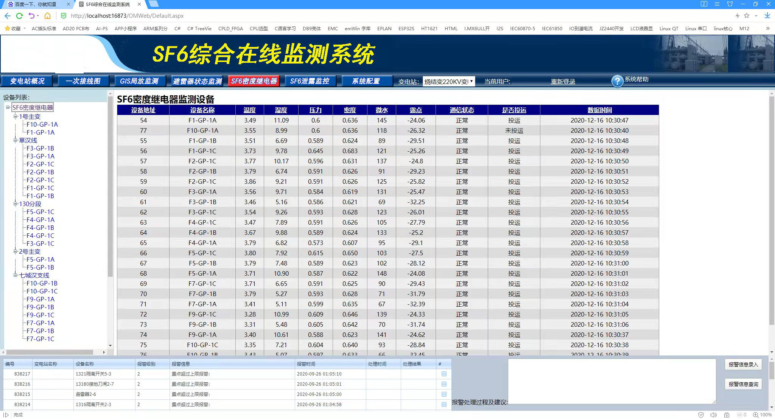The width and height of the screenshot is (775, 419).
Task: Click the 报警信息录入 button
Action: coord(743,365)
